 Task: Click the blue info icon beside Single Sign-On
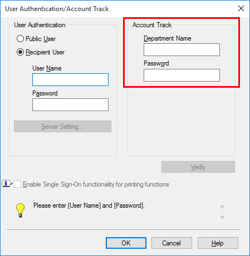(7, 184)
